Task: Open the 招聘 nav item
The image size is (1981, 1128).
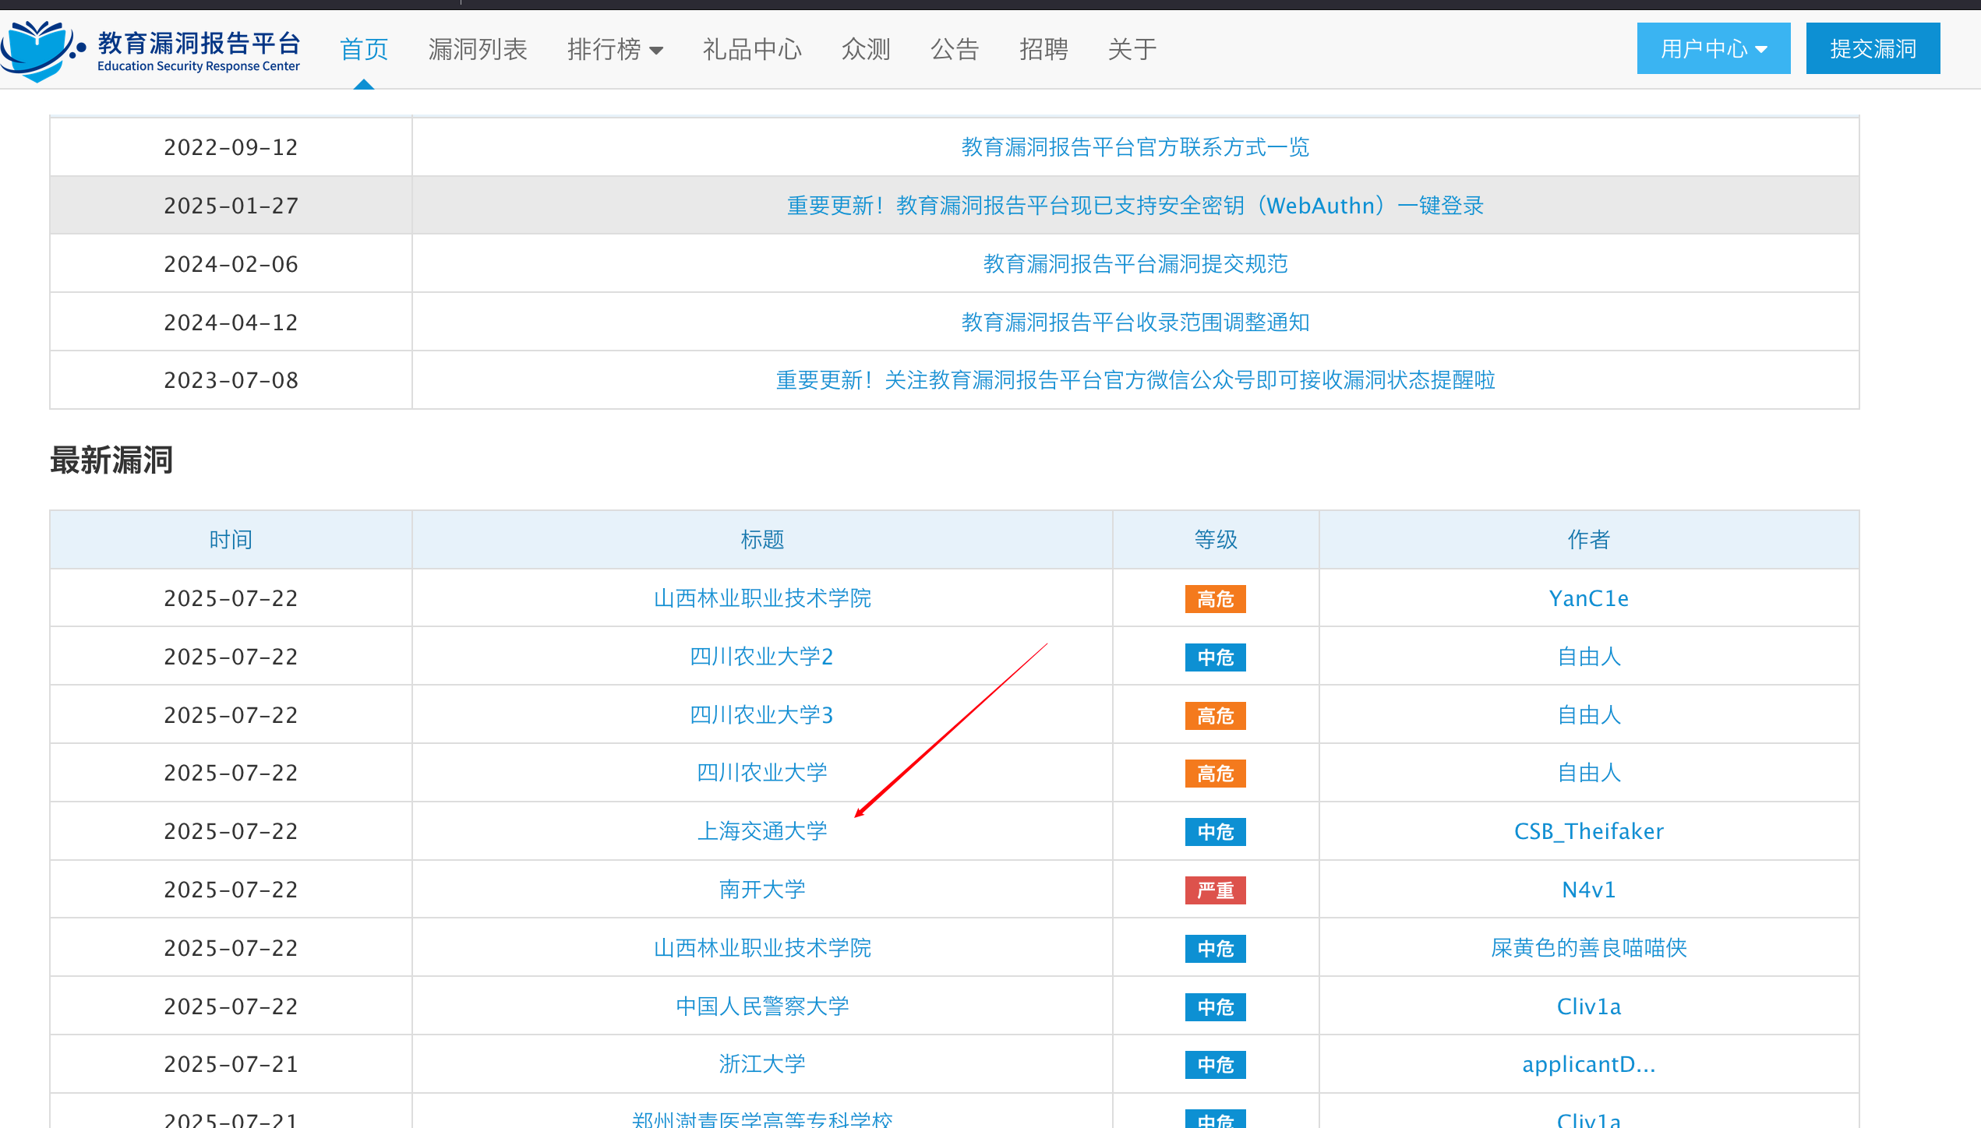Action: (1043, 50)
